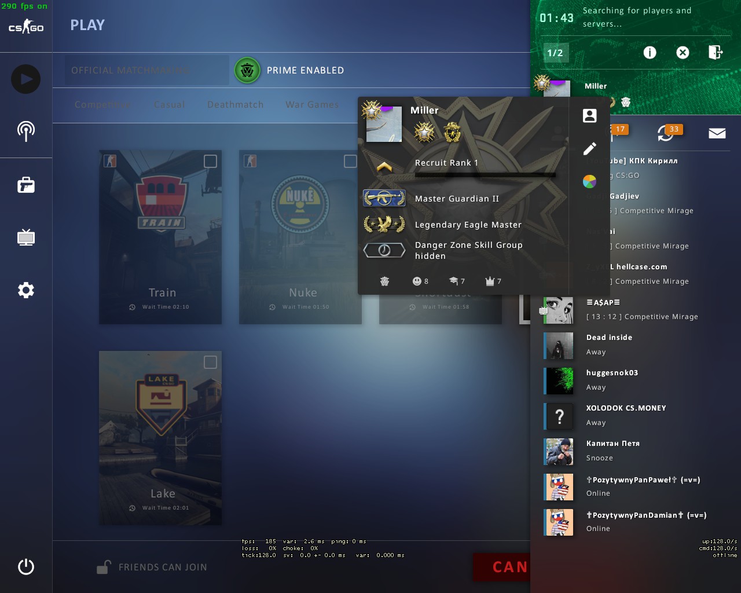Open the inventory briefcase icon
The height and width of the screenshot is (593, 741).
click(26, 185)
